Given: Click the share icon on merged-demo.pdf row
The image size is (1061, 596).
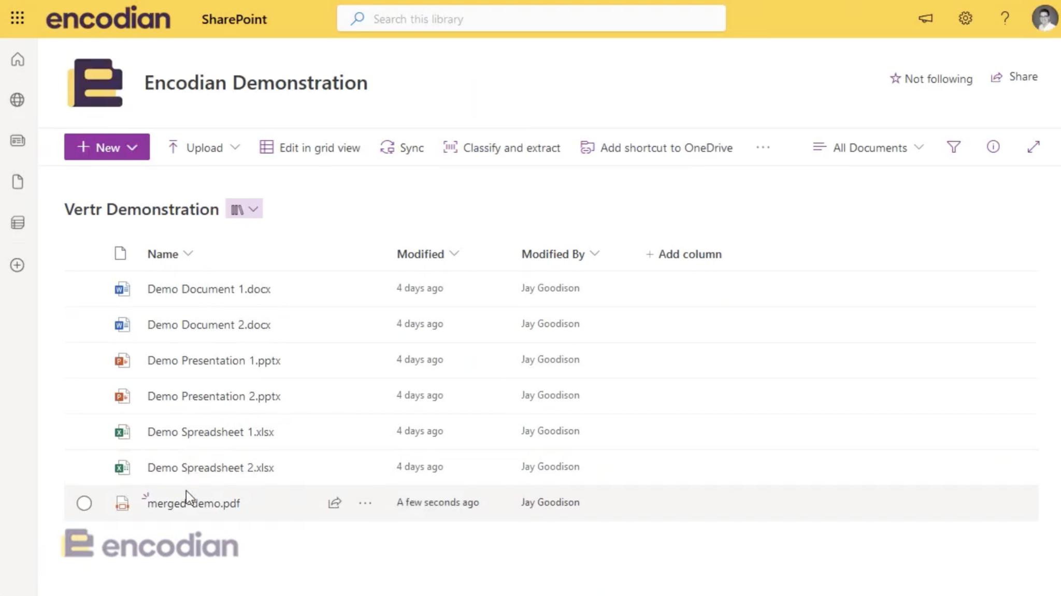Looking at the screenshot, I should (335, 503).
